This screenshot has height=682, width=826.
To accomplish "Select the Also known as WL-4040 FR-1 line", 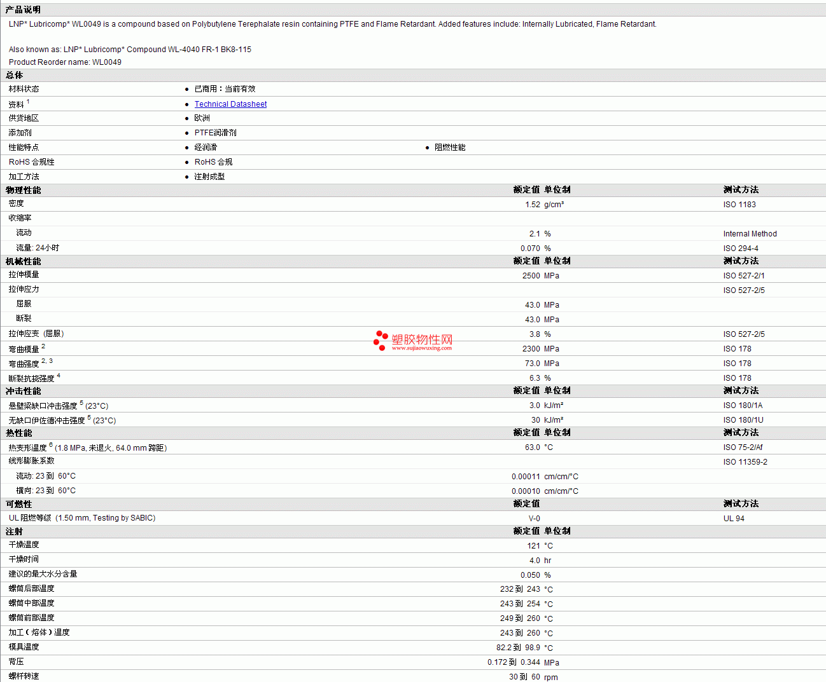I will (x=130, y=50).
